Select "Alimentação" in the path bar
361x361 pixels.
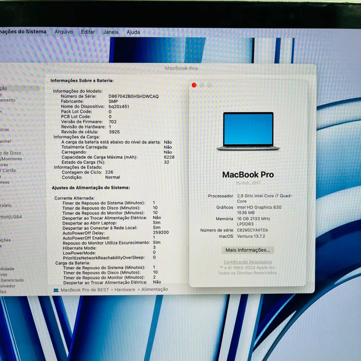coord(155,290)
